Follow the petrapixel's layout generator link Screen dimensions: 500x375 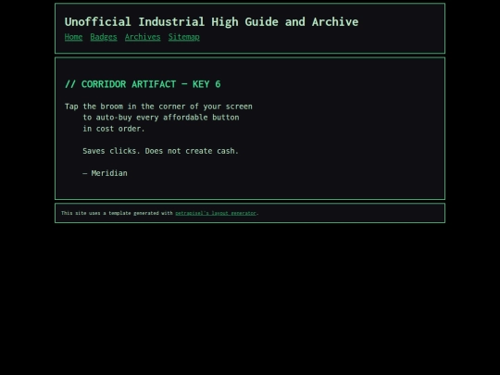coord(216,213)
